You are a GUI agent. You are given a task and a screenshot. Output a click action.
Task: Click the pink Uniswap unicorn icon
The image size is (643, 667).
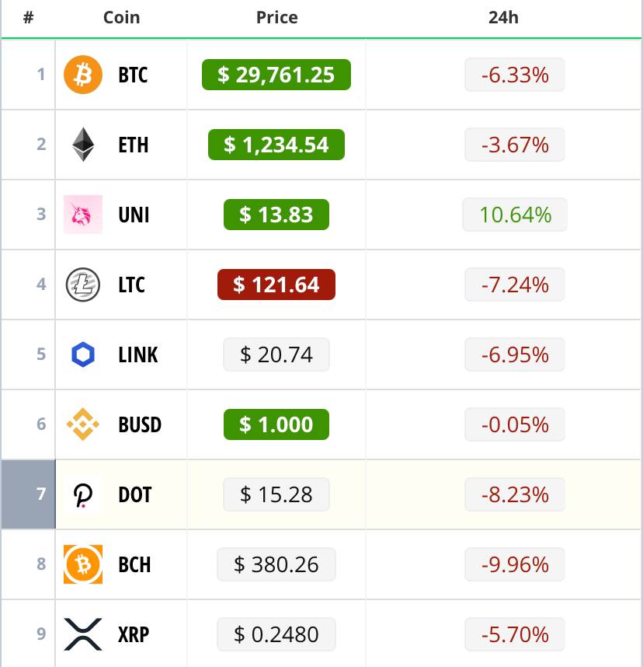[83, 215]
